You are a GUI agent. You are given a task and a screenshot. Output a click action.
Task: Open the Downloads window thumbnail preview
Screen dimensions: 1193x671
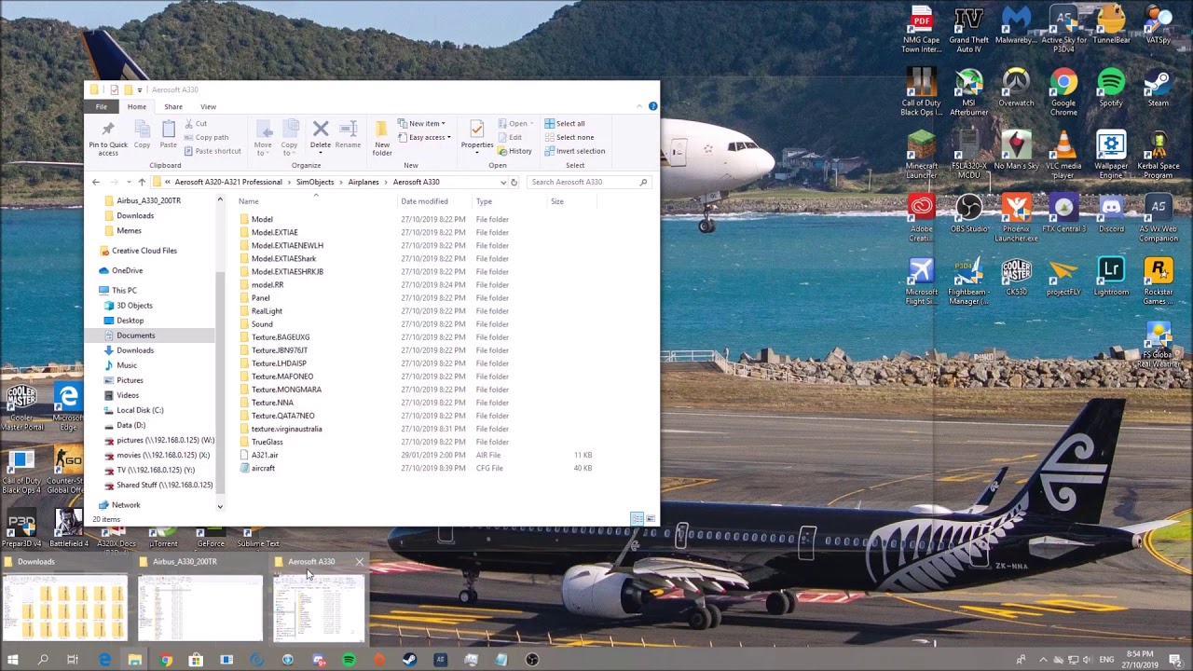tap(64, 607)
